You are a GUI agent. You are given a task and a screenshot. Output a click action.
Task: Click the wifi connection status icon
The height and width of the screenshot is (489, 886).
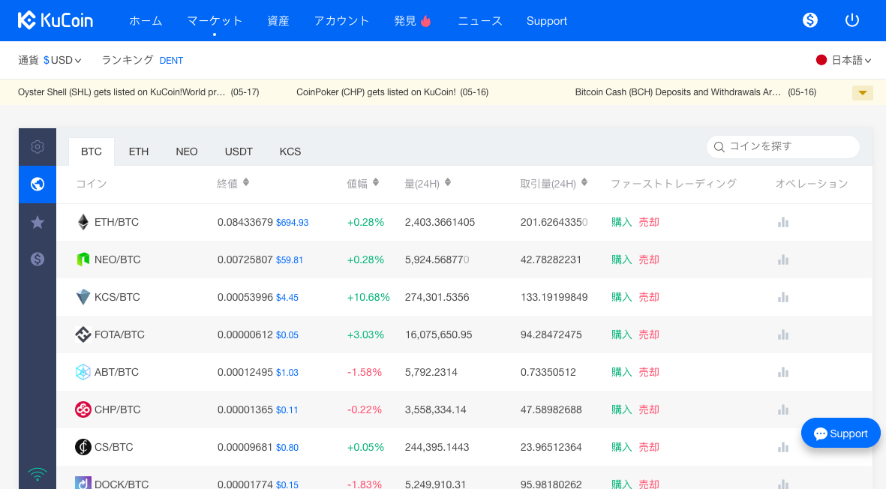[38, 474]
